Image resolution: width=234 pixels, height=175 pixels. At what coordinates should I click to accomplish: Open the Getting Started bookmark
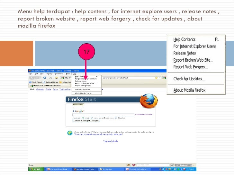(50, 82)
